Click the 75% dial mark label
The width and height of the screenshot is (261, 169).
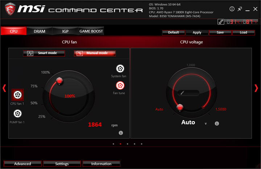pyautogui.click(x=34, y=86)
